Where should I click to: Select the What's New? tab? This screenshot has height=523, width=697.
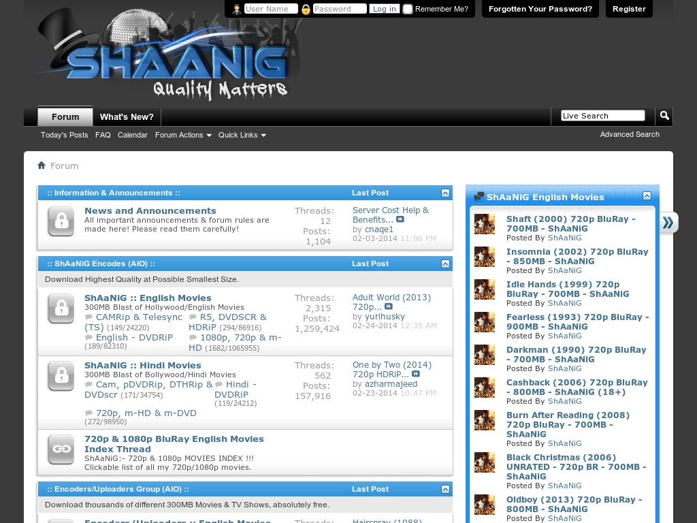pos(127,116)
